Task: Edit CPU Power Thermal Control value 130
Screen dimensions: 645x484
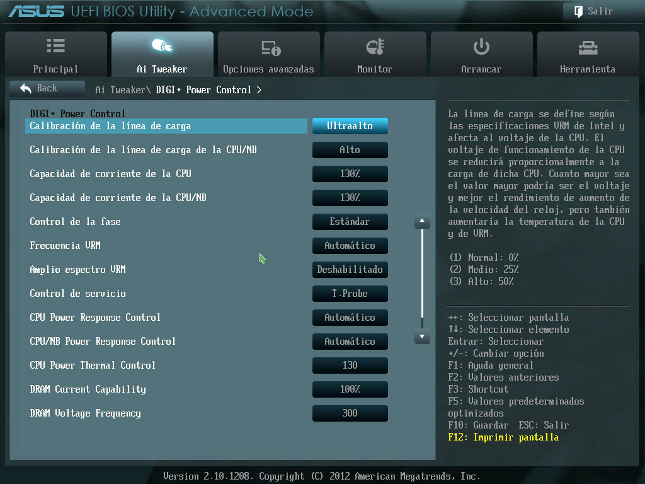Action: click(x=350, y=365)
